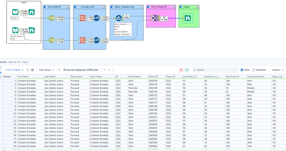Select the Metadata radio button
Viewport: 286px width, 151px height.
(x=253, y=70)
